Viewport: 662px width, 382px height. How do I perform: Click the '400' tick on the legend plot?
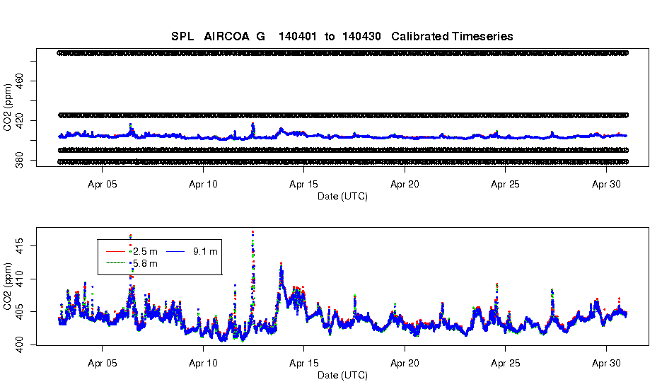click(x=19, y=345)
